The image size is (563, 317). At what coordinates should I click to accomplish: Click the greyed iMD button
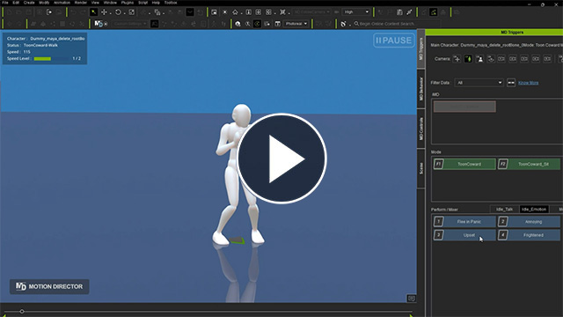(x=464, y=107)
